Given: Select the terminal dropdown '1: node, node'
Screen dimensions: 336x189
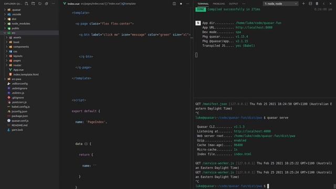Looking at the screenshot, I should click(x=280, y=4).
